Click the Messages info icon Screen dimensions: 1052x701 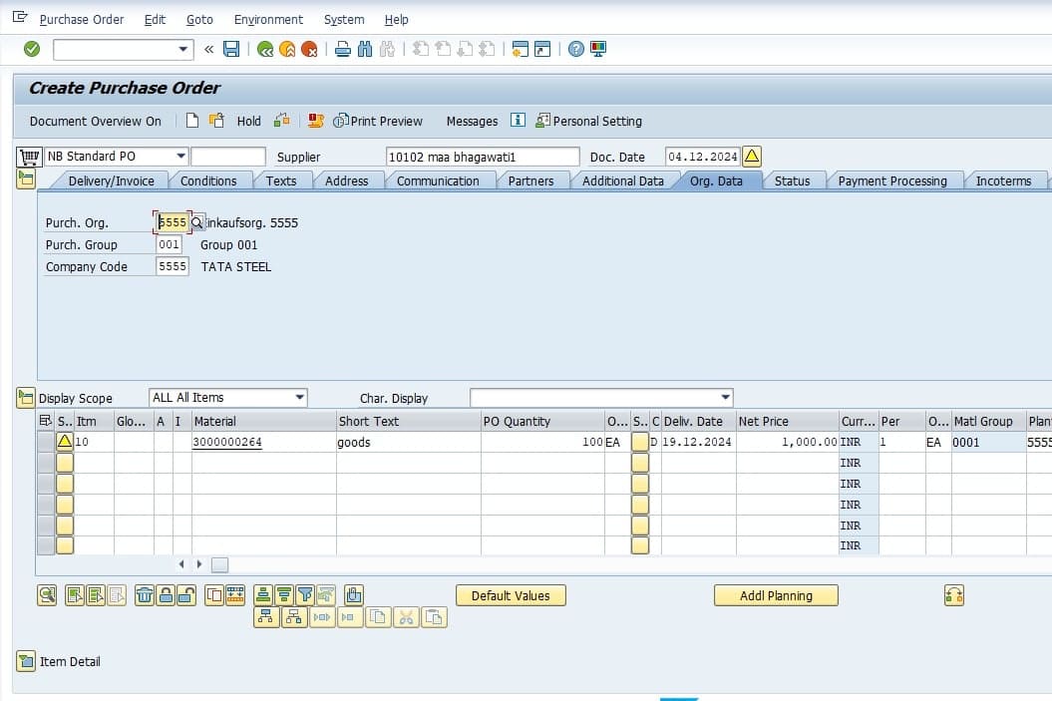click(518, 120)
